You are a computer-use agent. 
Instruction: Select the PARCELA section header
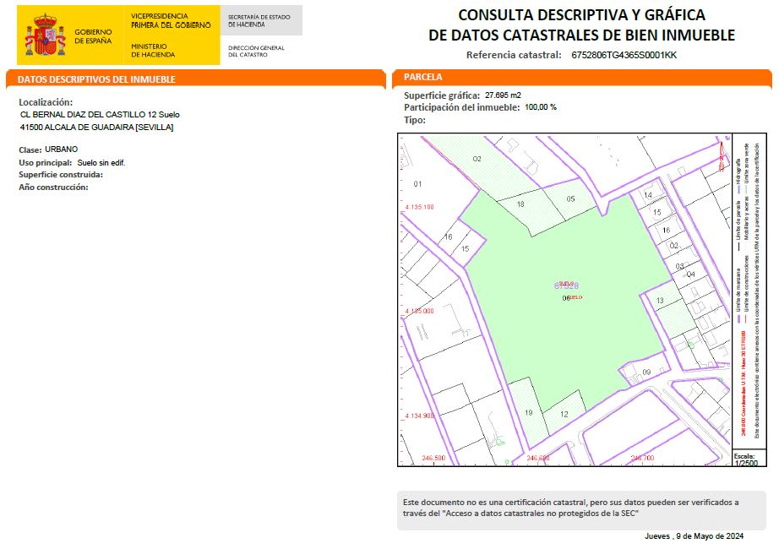[423, 78]
